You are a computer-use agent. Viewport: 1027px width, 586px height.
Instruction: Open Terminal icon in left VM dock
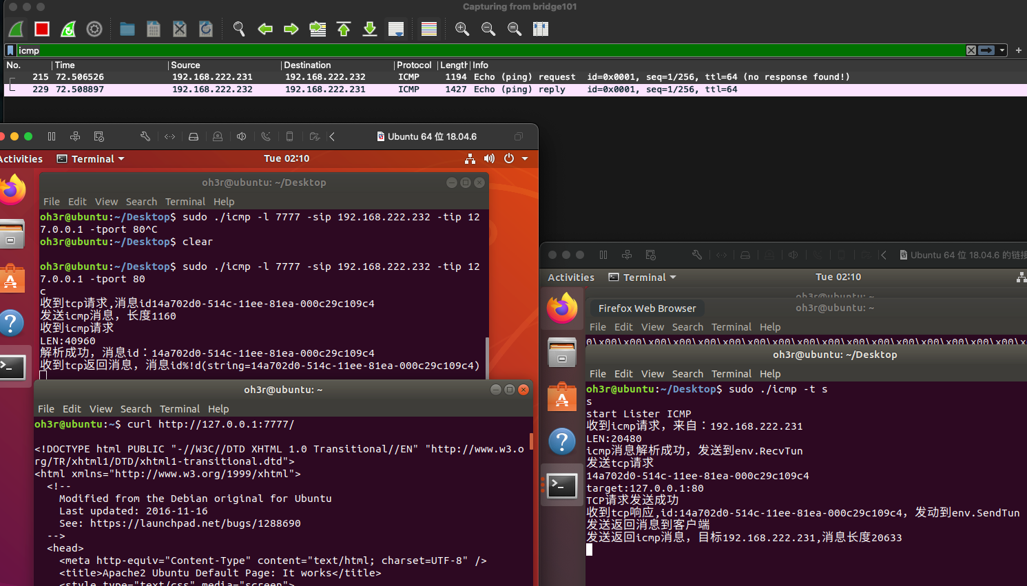tap(12, 367)
